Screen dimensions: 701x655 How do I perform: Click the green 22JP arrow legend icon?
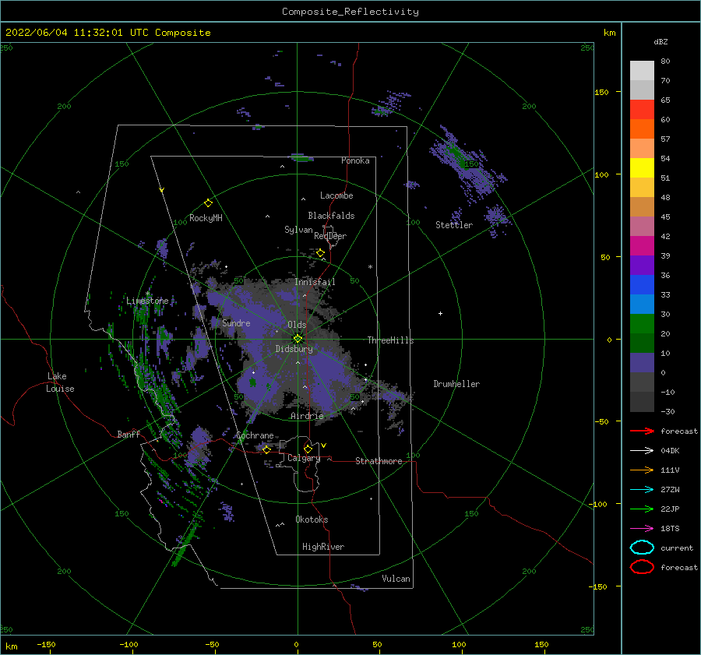tap(642, 509)
